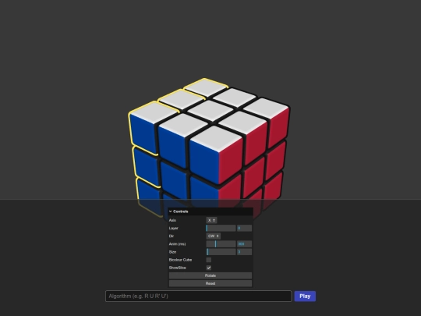Click the Reset button
The width and height of the screenshot is (421, 316).
pyautogui.click(x=210, y=283)
